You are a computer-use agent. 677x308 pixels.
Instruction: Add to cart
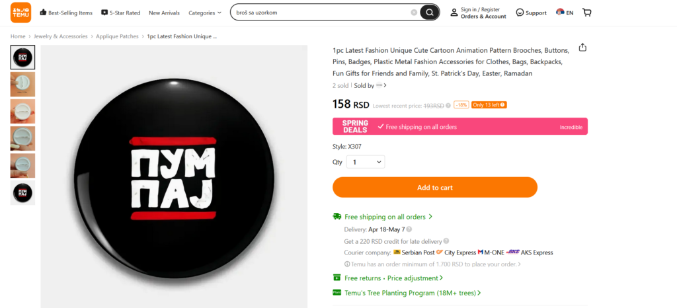pos(434,187)
